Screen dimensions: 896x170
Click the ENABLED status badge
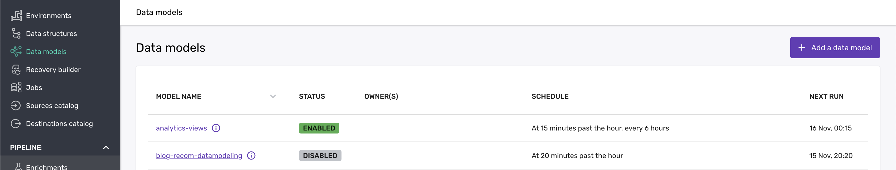319,128
